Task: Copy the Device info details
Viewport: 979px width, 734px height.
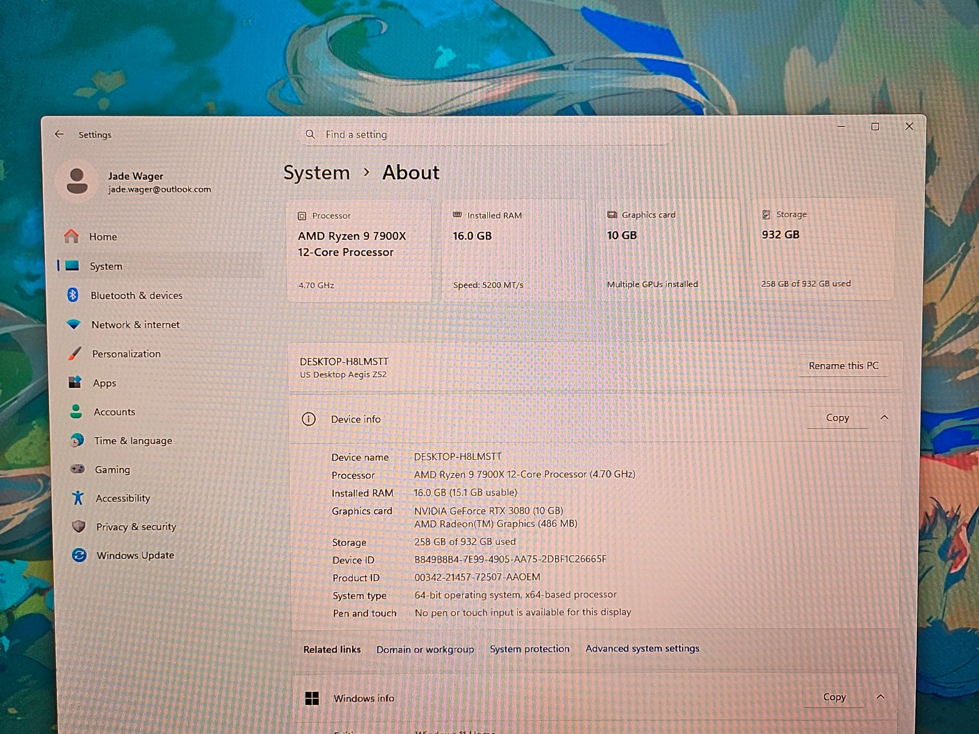Action: pos(838,418)
